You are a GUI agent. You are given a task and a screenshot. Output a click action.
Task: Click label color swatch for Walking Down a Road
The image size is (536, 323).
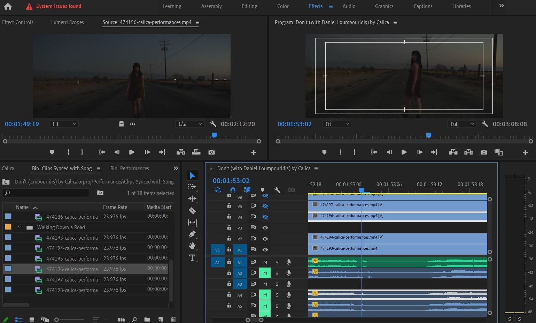(x=8, y=227)
